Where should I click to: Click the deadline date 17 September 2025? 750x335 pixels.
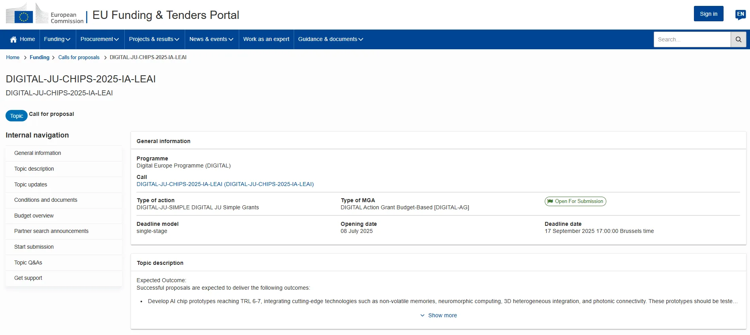pyautogui.click(x=599, y=231)
